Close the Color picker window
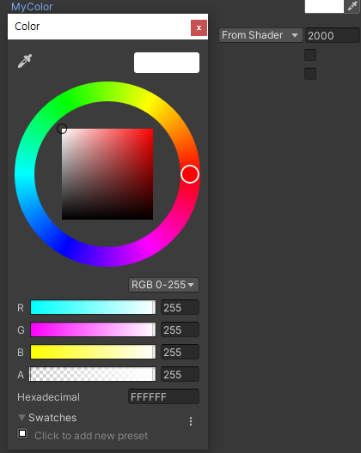This screenshot has height=453, width=361. click(199, 27)
